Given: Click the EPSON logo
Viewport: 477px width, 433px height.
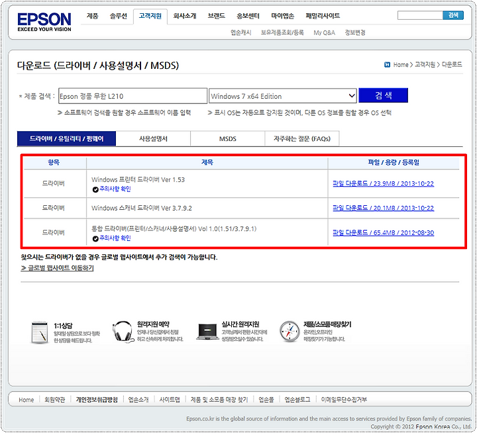Looking at the screenshot, I should tap(44, 22).
